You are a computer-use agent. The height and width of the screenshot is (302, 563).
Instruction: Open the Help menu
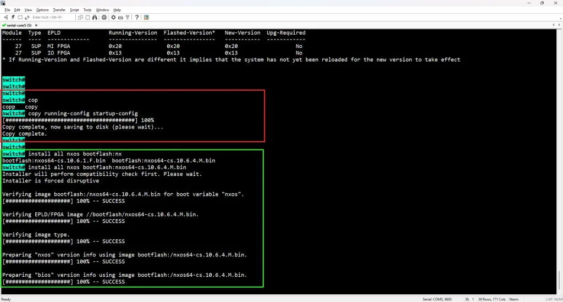(x=117, y=10)
